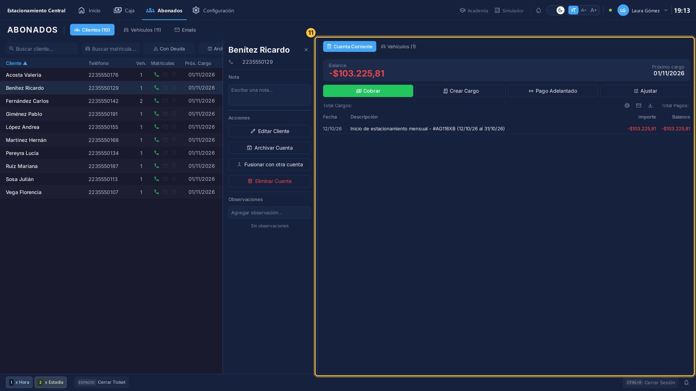696x391 pixels.
Task: Toggle the Con Deuda filter
Action: 169,49
